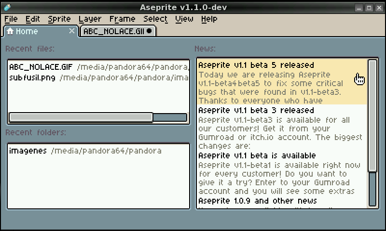Minimize the Aseprite window
The height and width of the screenshot is (231, 386).
tap(359, 8)
